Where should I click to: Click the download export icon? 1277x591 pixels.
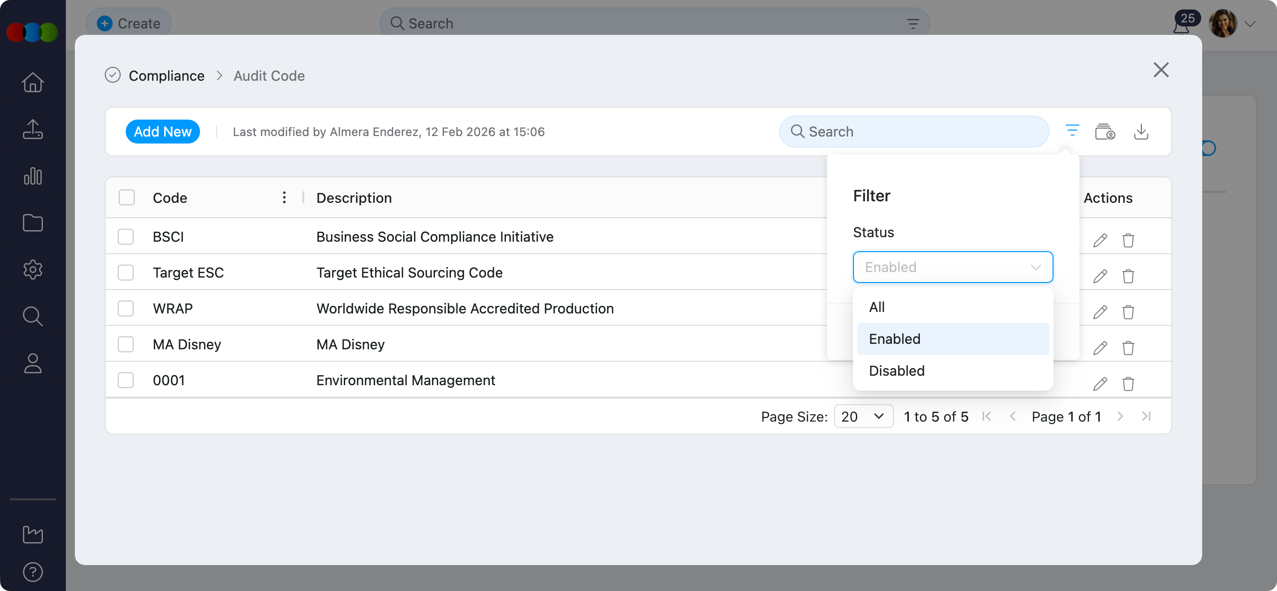pyautogui.click(x=1141, y=132)
